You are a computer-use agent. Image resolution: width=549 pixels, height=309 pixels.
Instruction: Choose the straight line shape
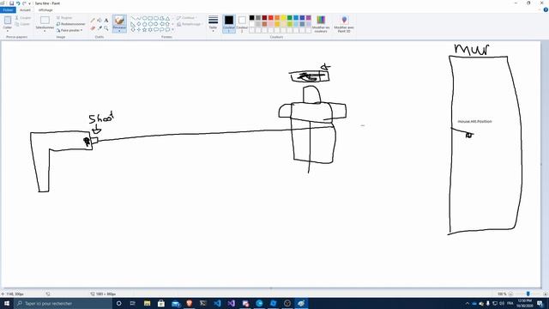(133, 18)
